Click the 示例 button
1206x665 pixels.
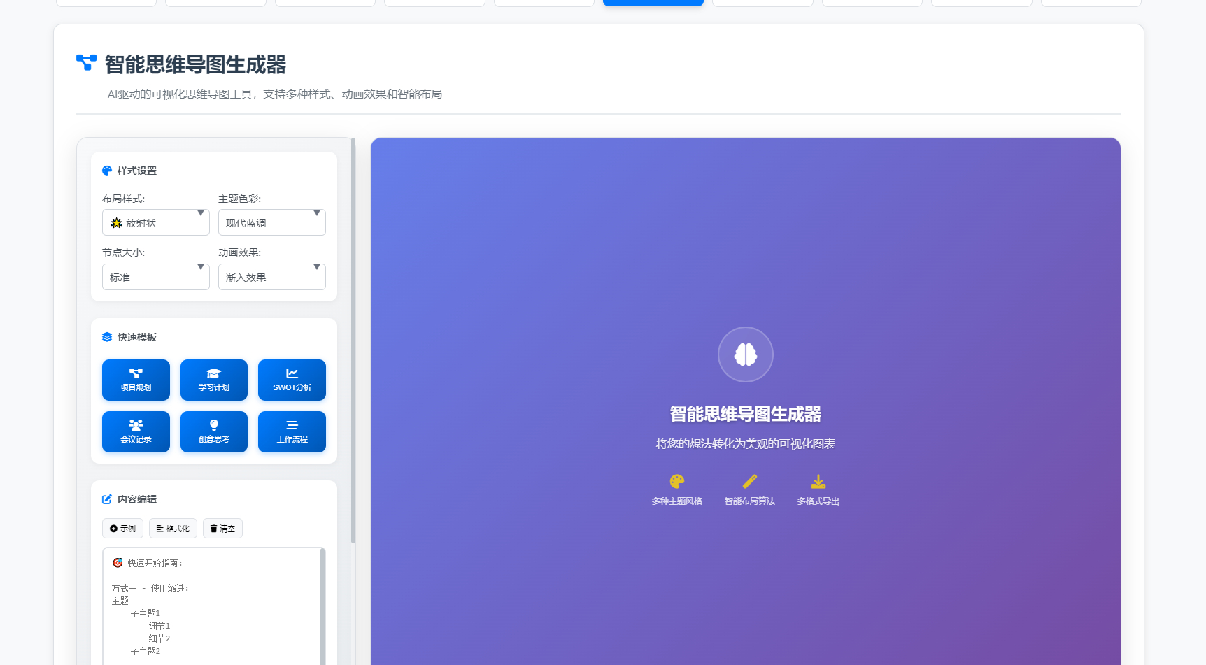[122, 528]
